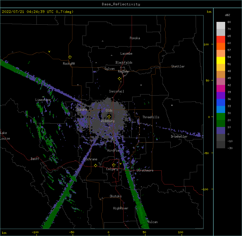
Task: Select the yellow radar site marker above Didsbury
Action: click(109, 117)
